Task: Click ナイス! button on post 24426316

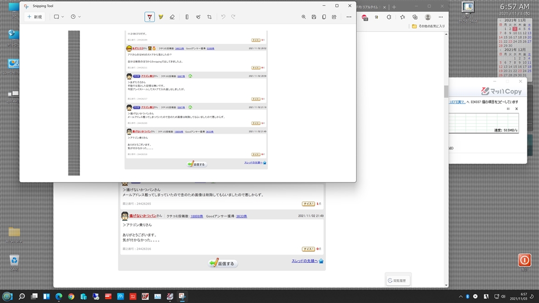Action: click(x=308, y=249)
